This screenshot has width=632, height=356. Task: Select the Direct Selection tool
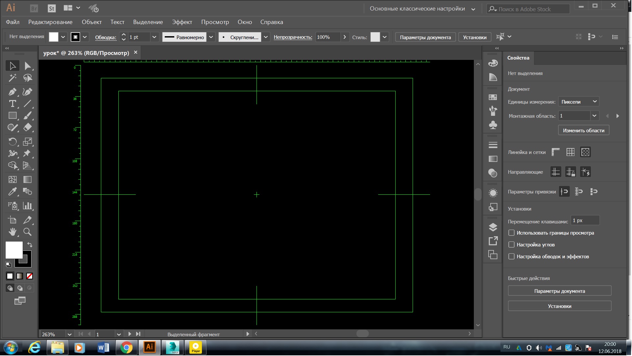coord(28,66)
